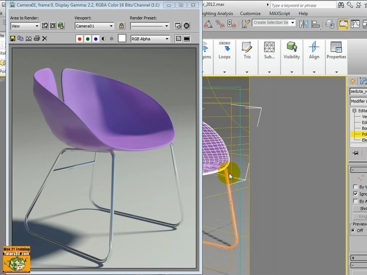367x275 pixels.
Task: Click the Loops ribbon button
Action: 225,51
